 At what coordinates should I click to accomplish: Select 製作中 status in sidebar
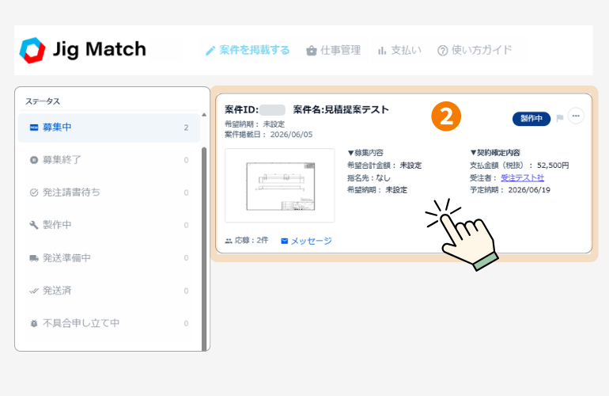(x=109, y=225)
